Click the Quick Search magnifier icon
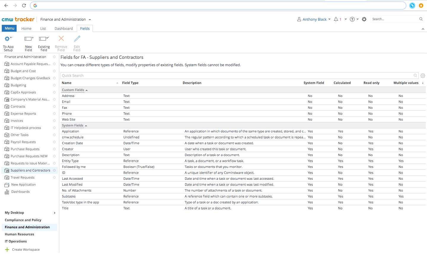The image size is (427, 254). 415,75
